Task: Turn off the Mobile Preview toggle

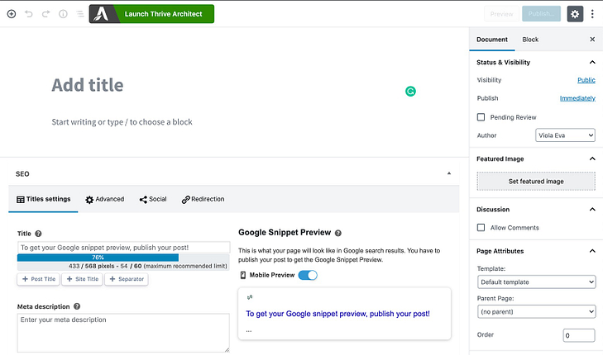Action: [308, 275]
